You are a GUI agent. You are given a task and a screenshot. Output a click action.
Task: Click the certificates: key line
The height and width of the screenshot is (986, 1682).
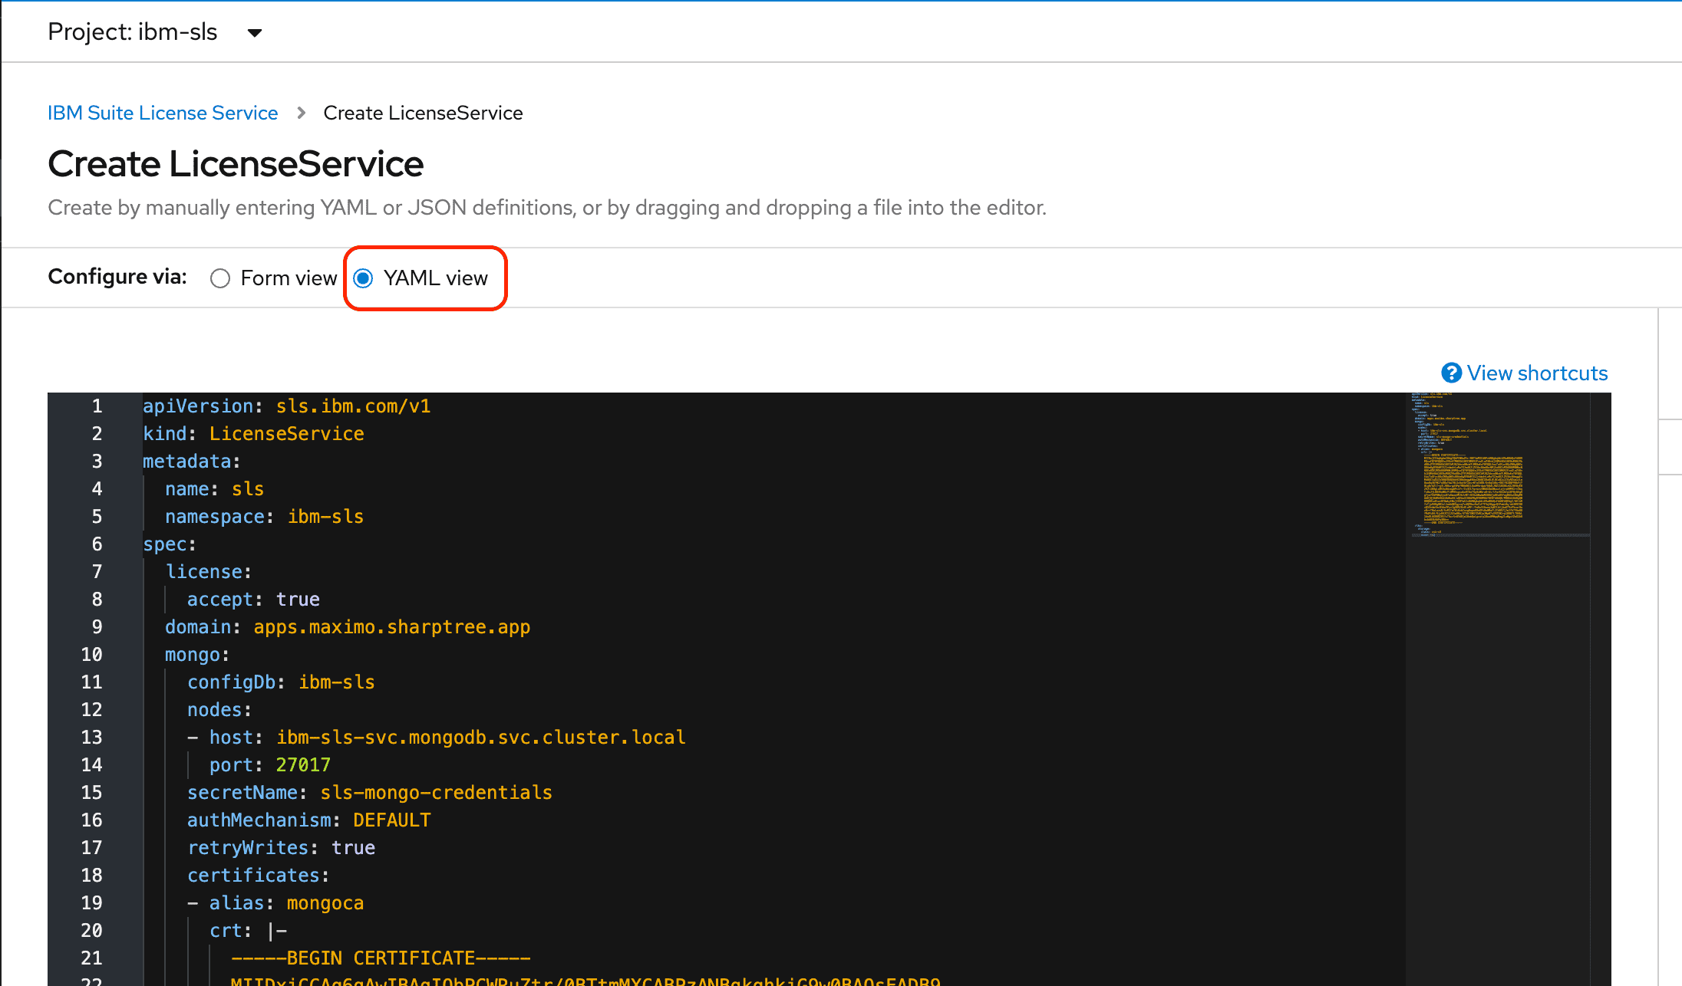pos(259,876)
